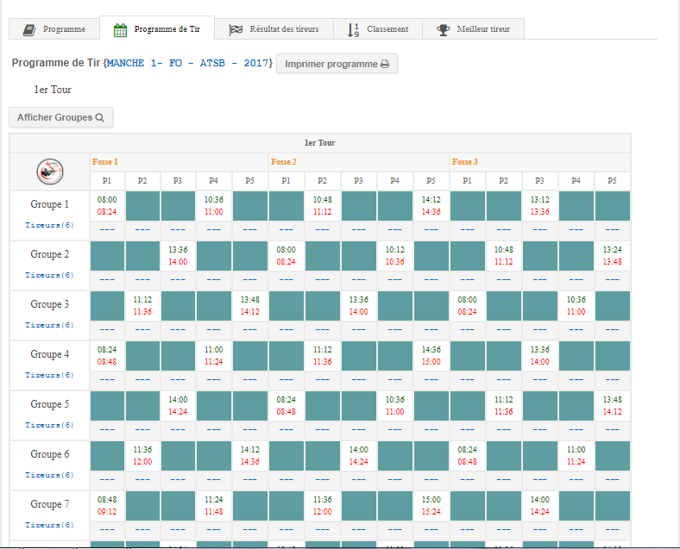The image size is (680, 549).
Task: Click the sort-order ranking icon
Action: 353,30
